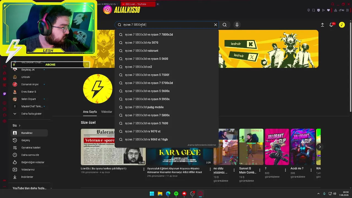The width and height of the screenshot is (352, 198).
Task: Select suggestion 'ryzen 7 5800x3d rx 9060 xt 16gb'
Action: click(167, 139)
